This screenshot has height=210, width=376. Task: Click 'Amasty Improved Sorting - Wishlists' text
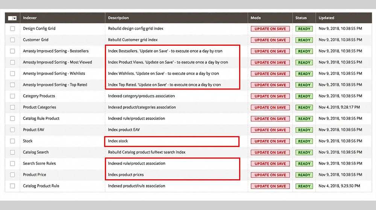click(x=54, y=73)
